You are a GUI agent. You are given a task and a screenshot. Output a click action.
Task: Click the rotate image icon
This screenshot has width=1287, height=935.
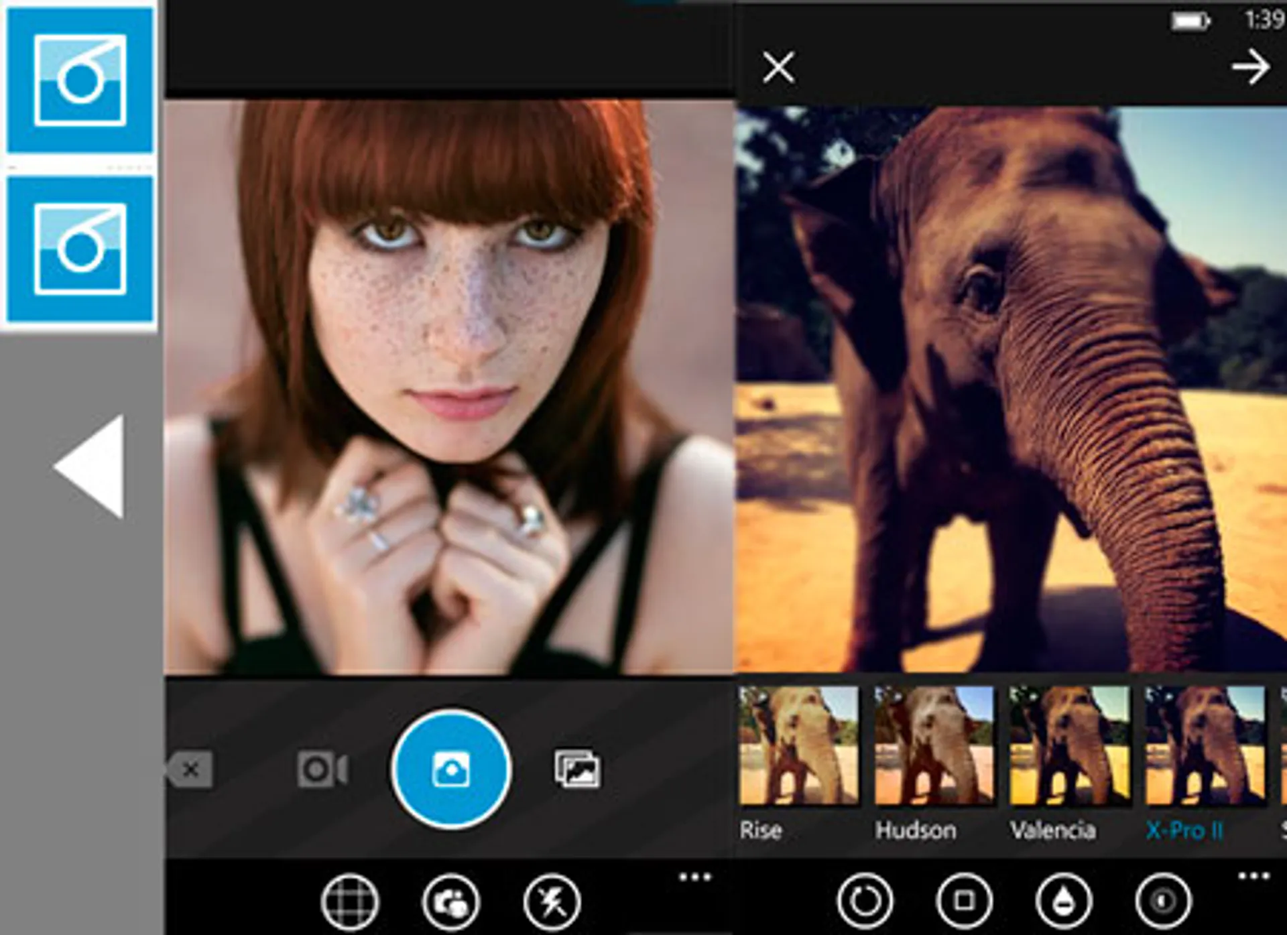[x=865, y=901]
